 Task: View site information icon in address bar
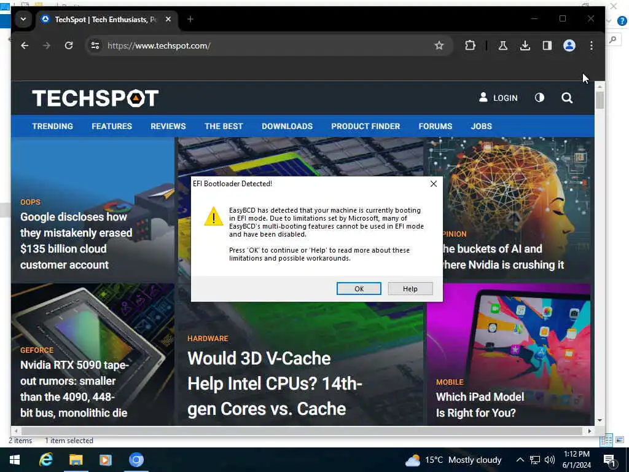(x=95, y=45)
